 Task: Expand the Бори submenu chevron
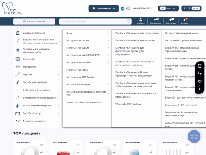[108, 33]
